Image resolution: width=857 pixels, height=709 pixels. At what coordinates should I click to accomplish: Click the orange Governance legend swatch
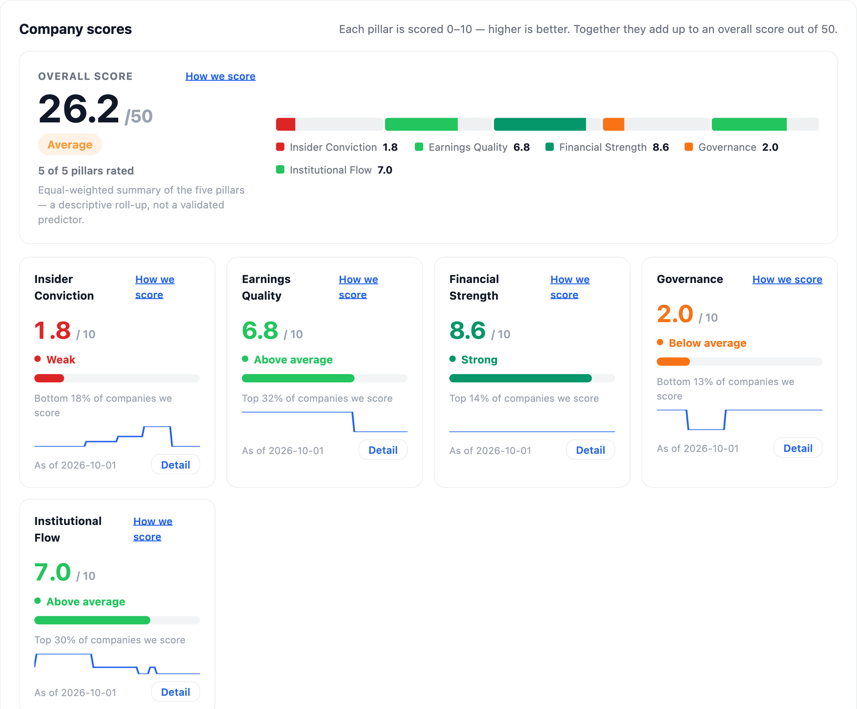click(688, 147)
